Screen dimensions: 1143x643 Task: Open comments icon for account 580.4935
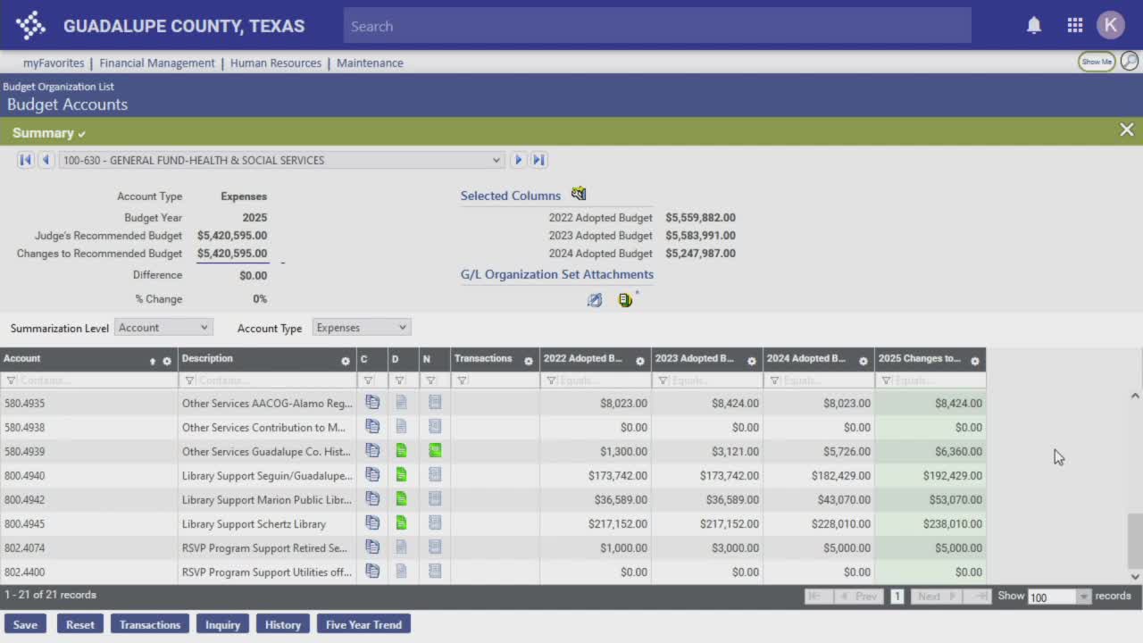(372, 403)
